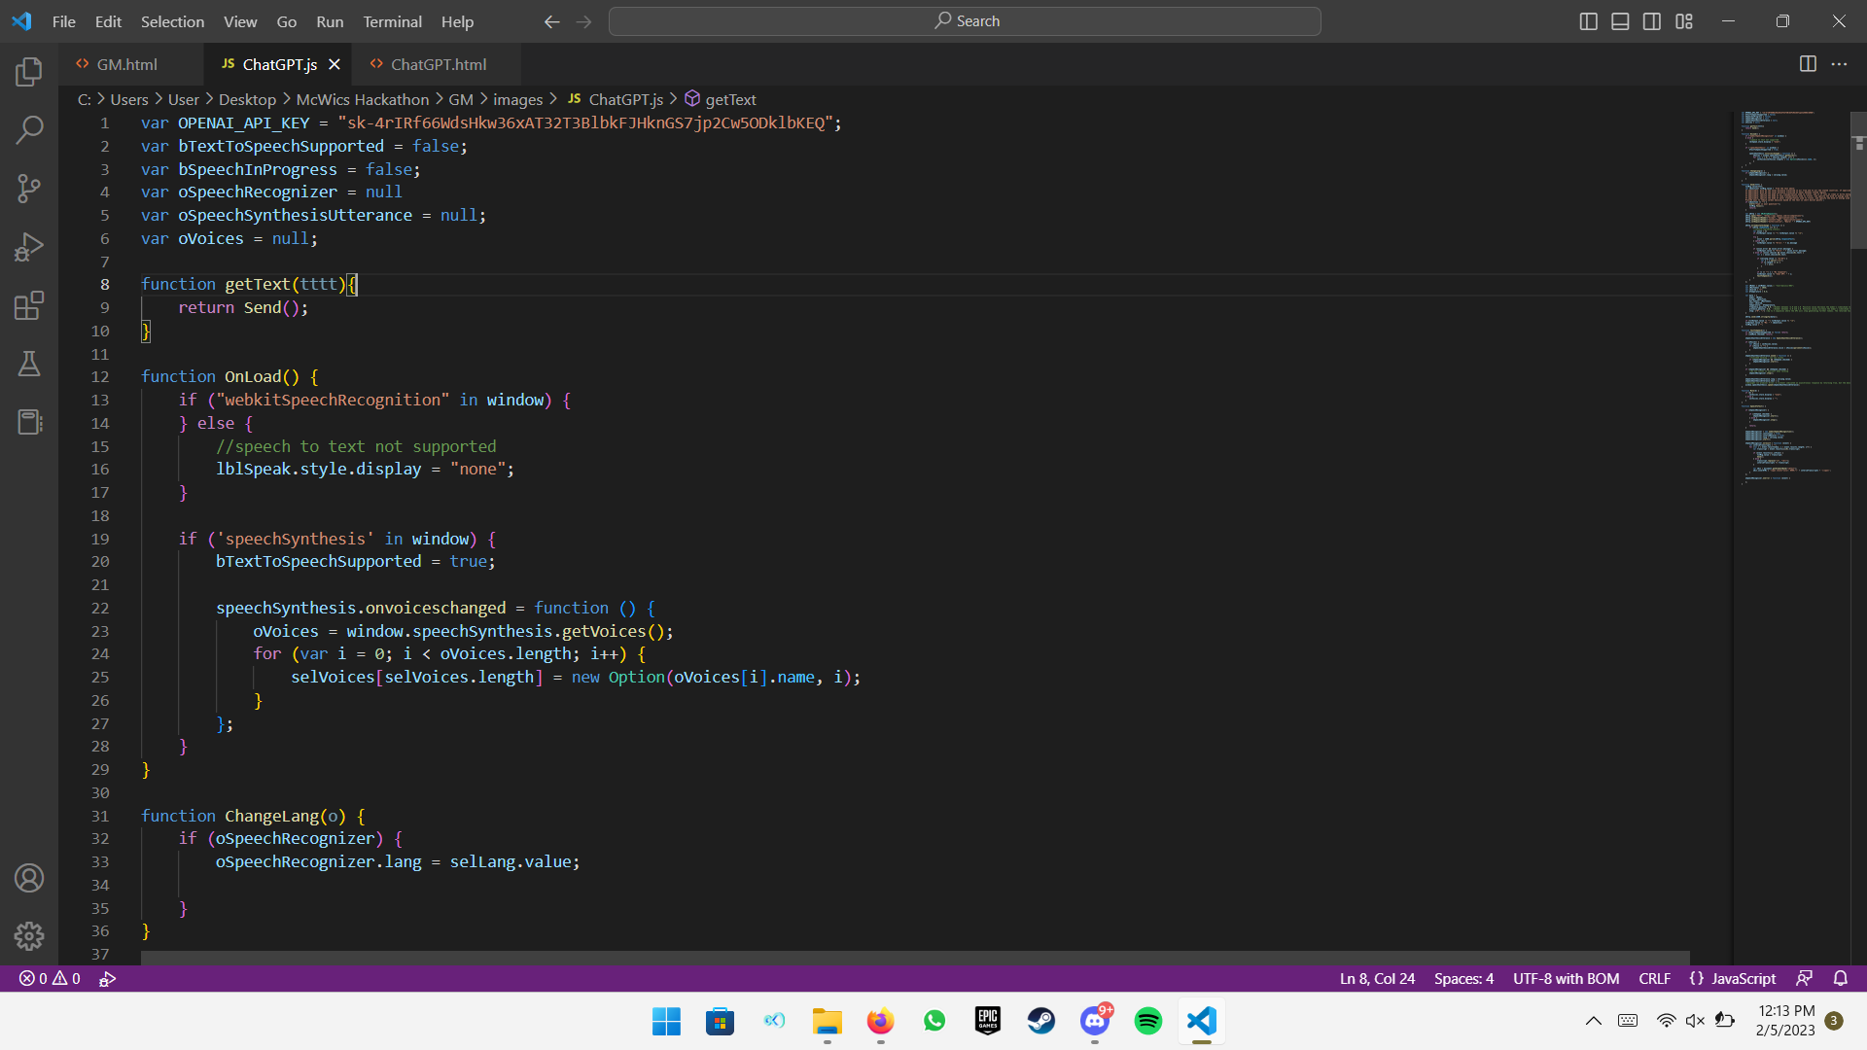Click the top Search command center field
The height and width of the screenshot is (1050, 1867).
(x=965, y=21)
